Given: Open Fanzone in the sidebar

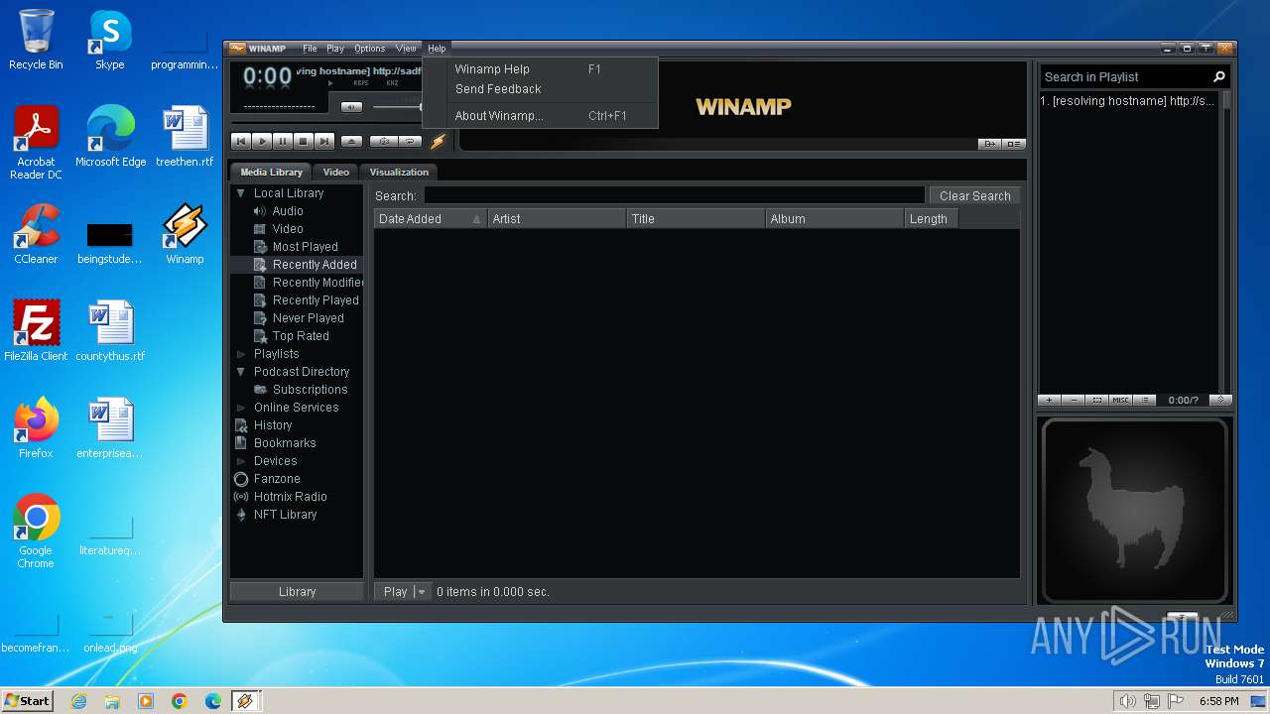Looking at the screenshot, I should tap(277, 479).
